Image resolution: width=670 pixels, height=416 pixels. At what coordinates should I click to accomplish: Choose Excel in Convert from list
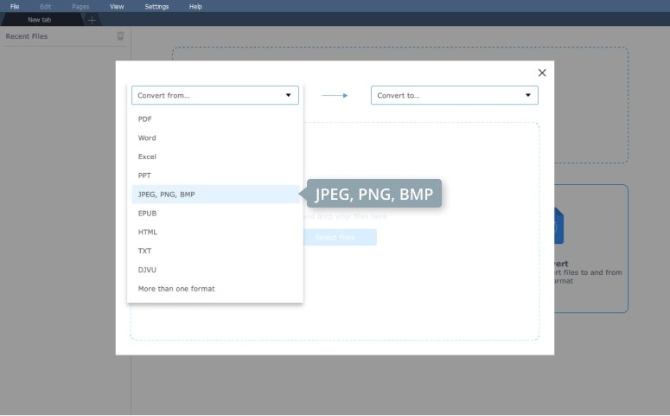click(215, 157)
